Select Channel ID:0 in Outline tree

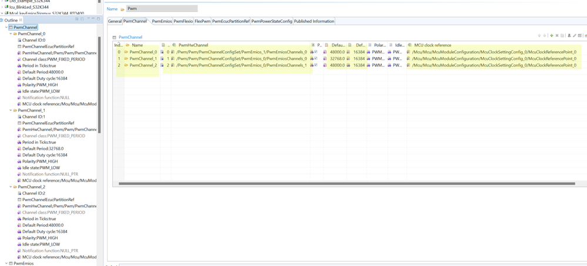(x=33, y=40)
